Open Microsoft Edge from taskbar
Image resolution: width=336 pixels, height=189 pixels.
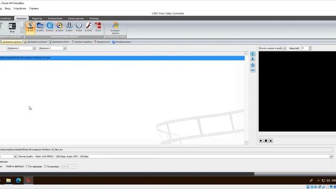tap(18, 181)
